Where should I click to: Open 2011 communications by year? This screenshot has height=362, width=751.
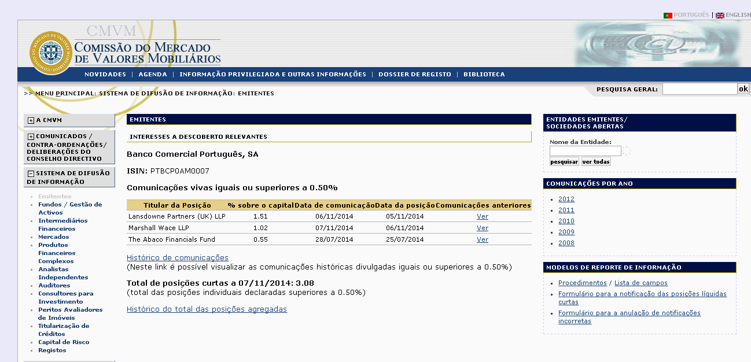[x=566, y=210]
